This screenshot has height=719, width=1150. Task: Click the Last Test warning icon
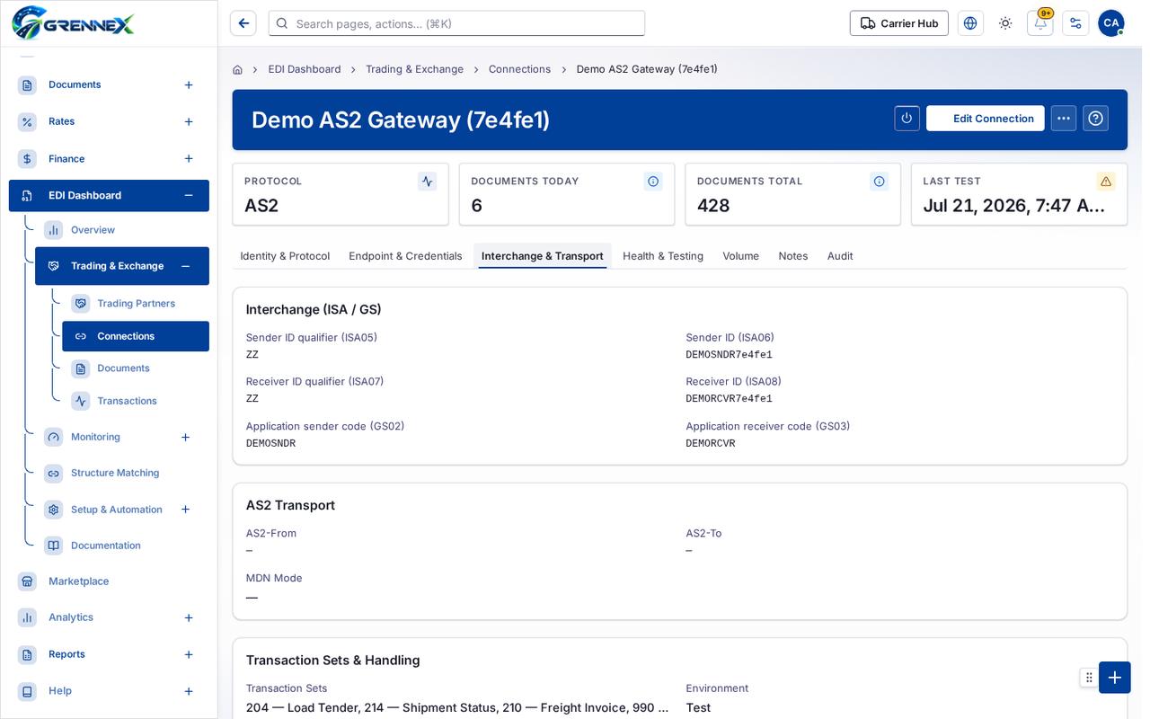1106,182
